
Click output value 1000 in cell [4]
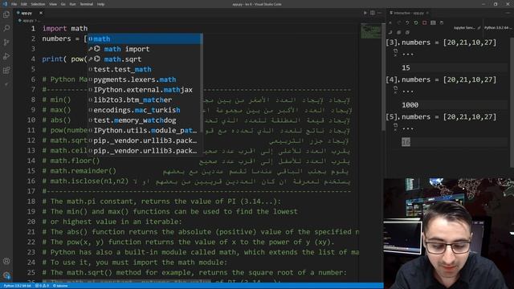[x=410, y=105]
